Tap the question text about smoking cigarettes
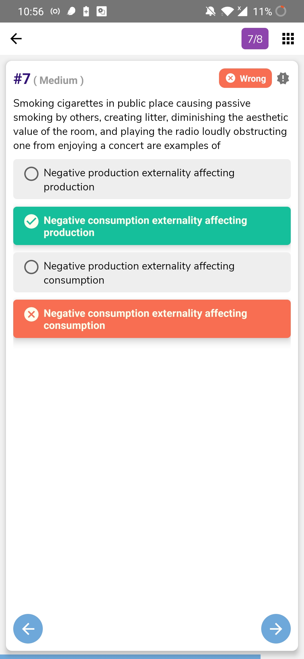Image resolution: width=304 pixels, height=659 pixels. [151, 124]
